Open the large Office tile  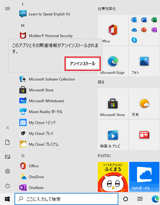pyautogui.click(x=113, y=30)
